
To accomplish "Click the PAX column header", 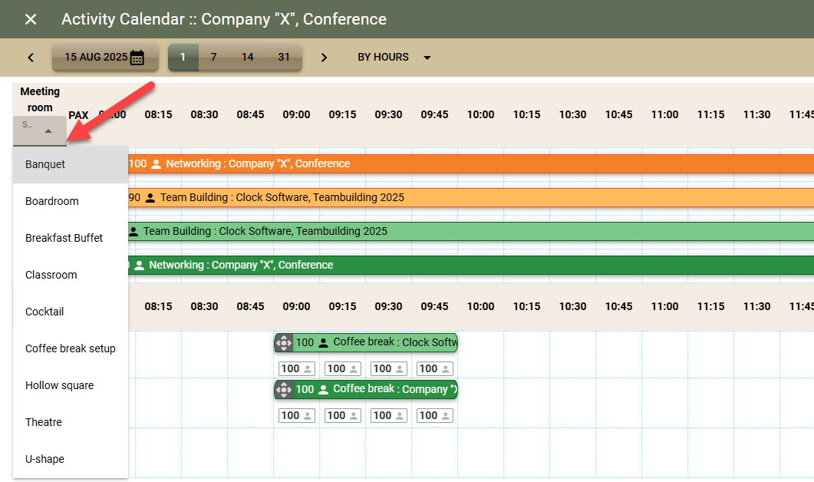I will [x=78, y=115].
